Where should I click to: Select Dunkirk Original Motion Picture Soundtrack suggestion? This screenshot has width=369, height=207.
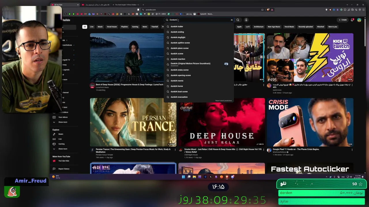(199, 64)
